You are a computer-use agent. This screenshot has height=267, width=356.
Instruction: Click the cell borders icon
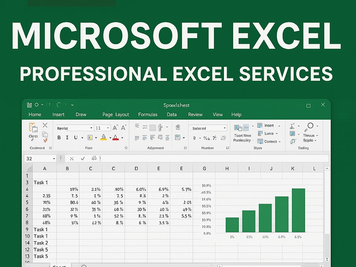90,137
